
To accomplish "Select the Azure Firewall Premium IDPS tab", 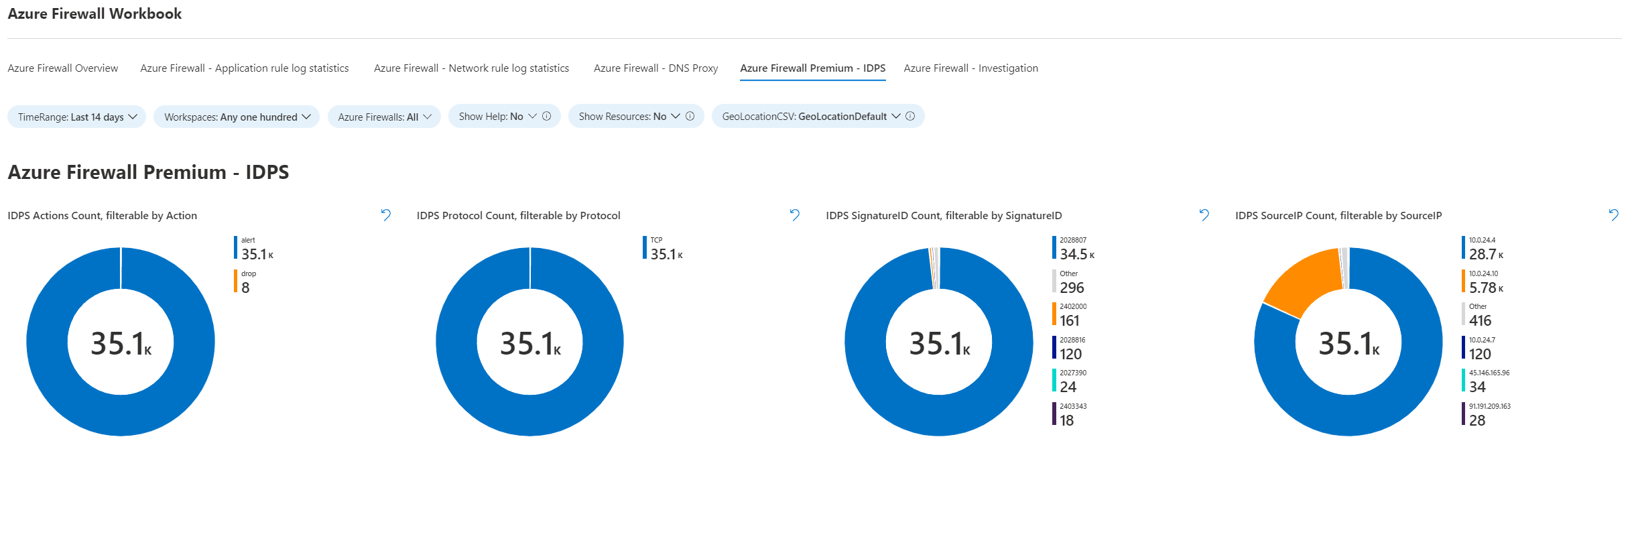I will tap(813, 68).
